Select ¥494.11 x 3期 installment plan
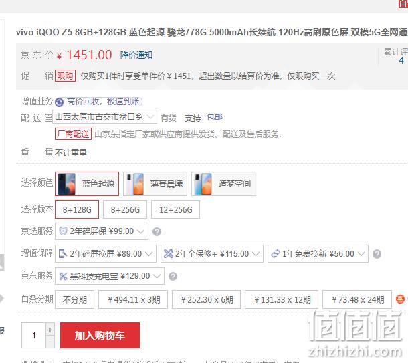The image size is (408, 363). point(133,299)
